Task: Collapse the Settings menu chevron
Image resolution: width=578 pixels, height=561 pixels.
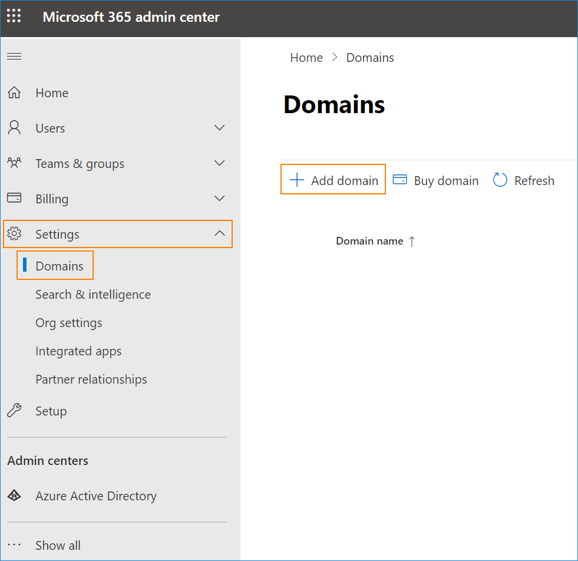Action: [219, 233]
